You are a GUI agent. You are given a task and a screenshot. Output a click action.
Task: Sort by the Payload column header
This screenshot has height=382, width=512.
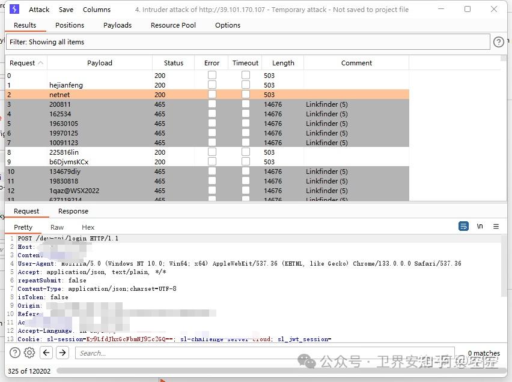click(100, 63)
